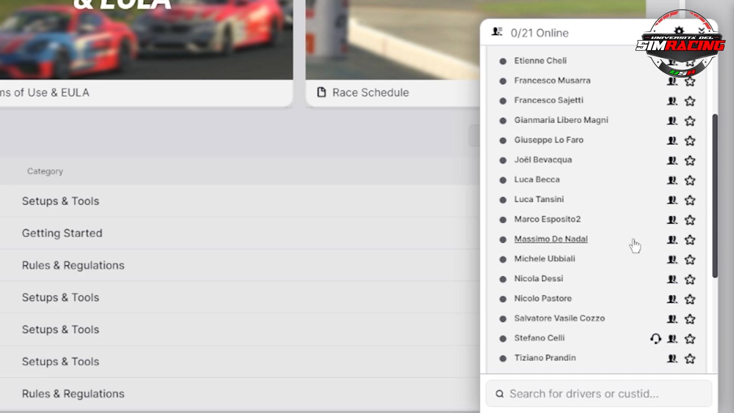Select Michele Ubbiali in the friends list
The height and width of the screenshot is (413, 734).
click(544, 259)
